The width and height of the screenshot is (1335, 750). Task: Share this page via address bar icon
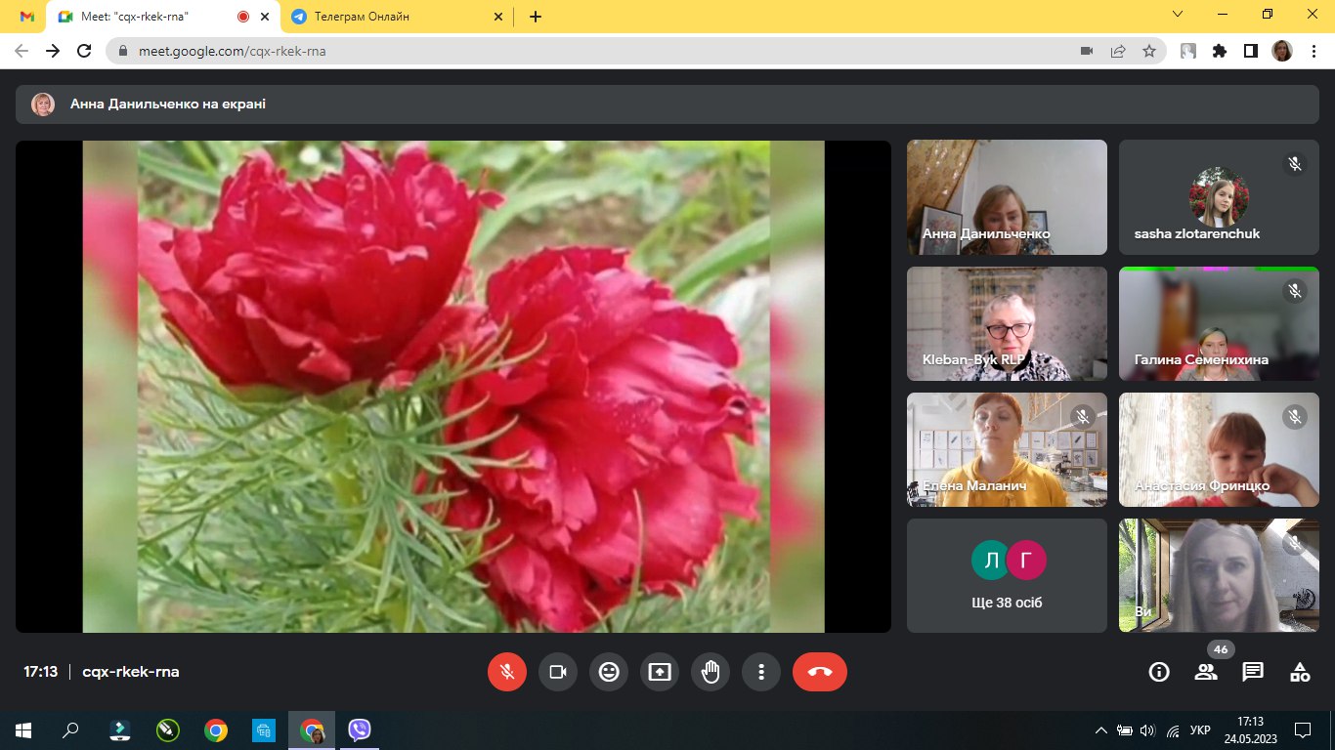tap(1118, 51)
